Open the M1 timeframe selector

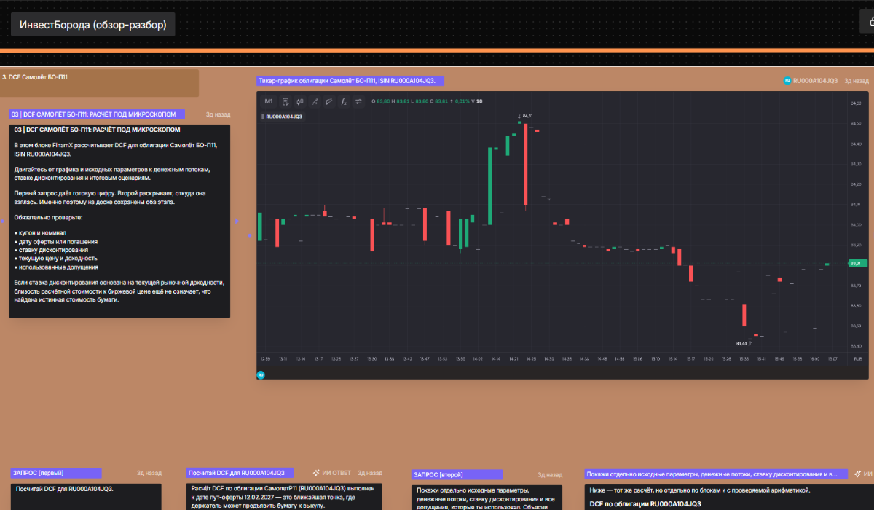269,101
